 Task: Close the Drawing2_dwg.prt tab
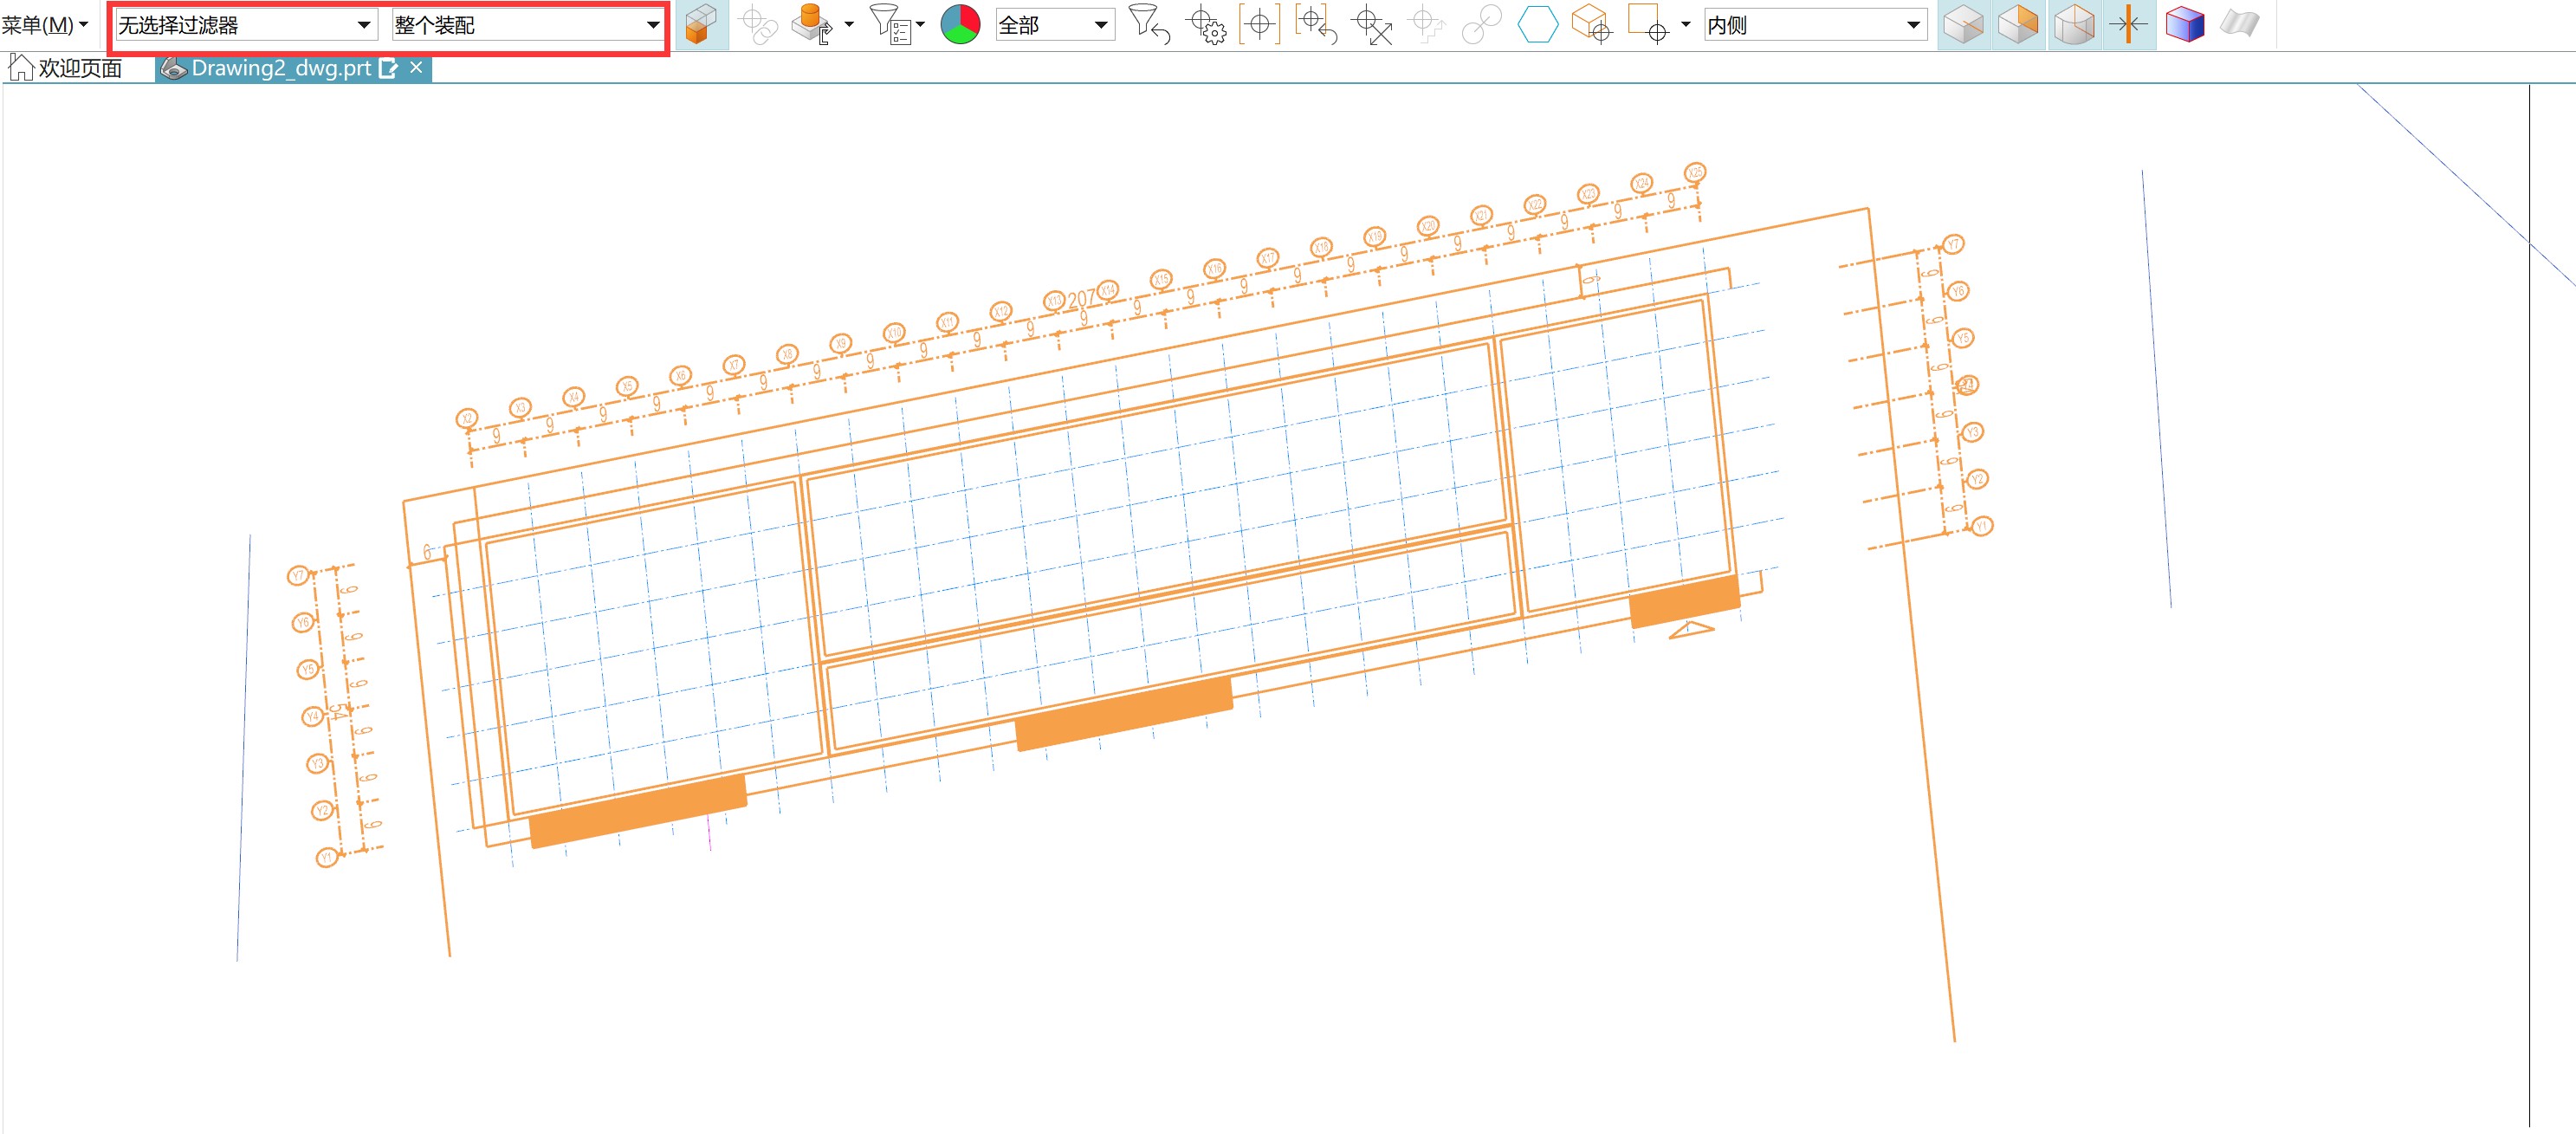416,67
